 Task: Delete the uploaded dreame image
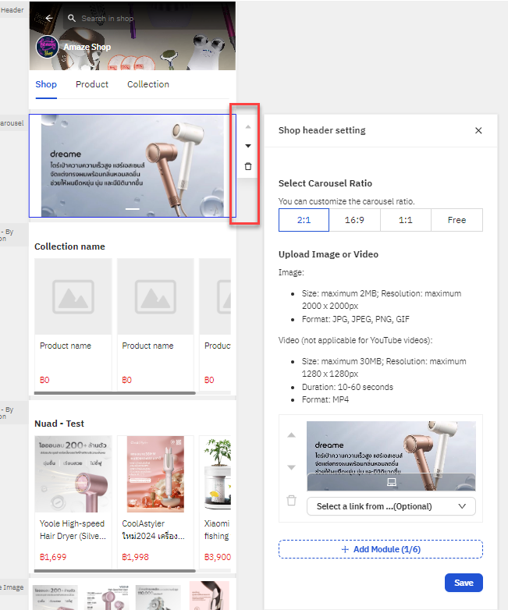click(291, 500)
